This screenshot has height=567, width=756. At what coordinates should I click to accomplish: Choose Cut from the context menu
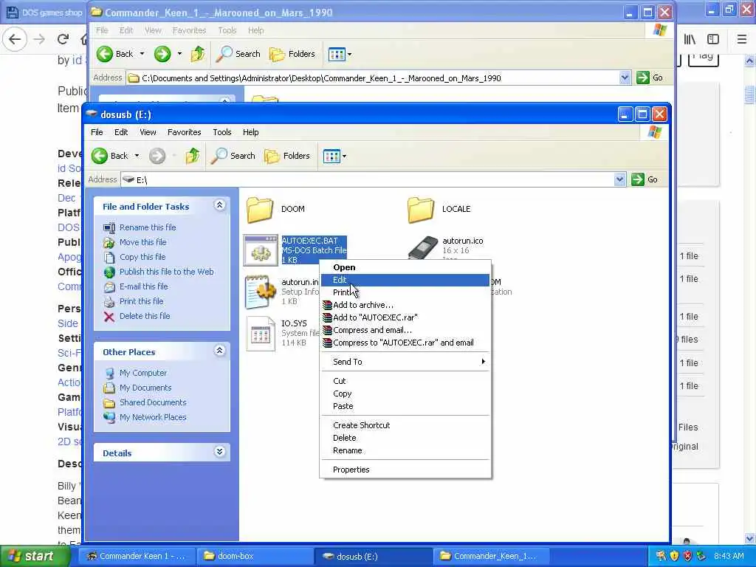[x=405, y=381]
